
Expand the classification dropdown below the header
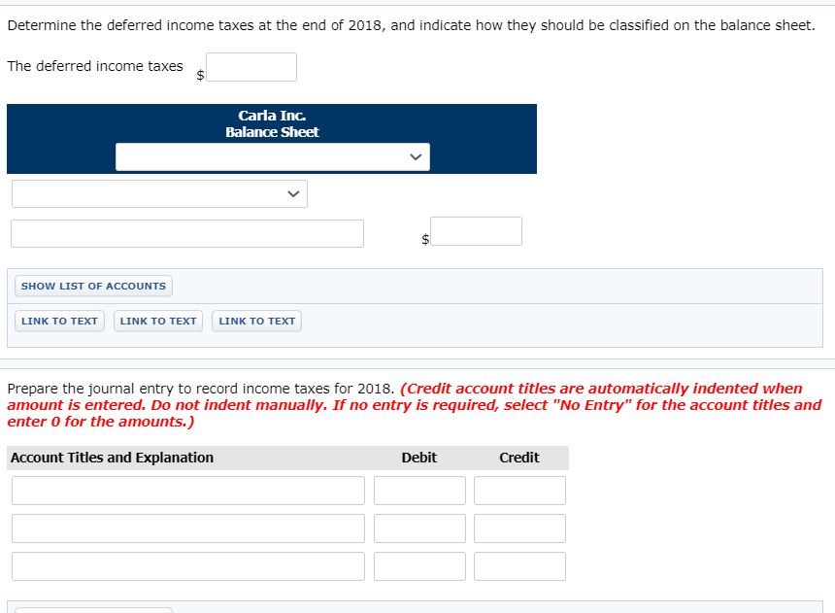click(158, 193)
